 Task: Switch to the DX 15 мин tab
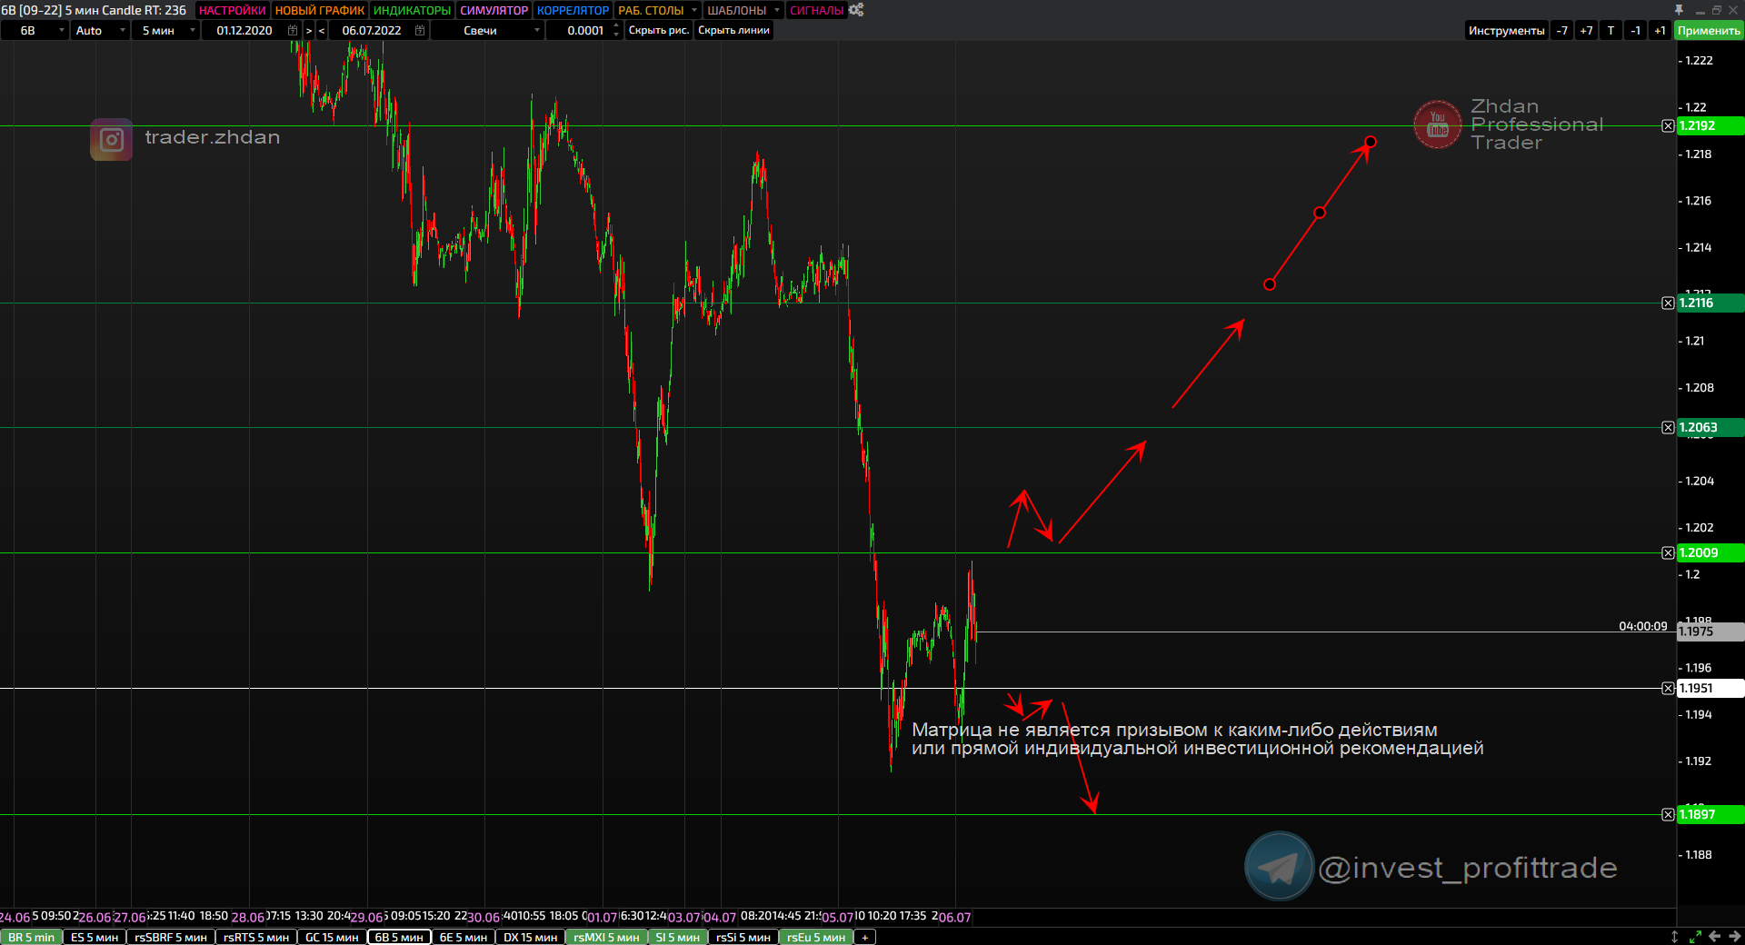click(x=531, y=937)
